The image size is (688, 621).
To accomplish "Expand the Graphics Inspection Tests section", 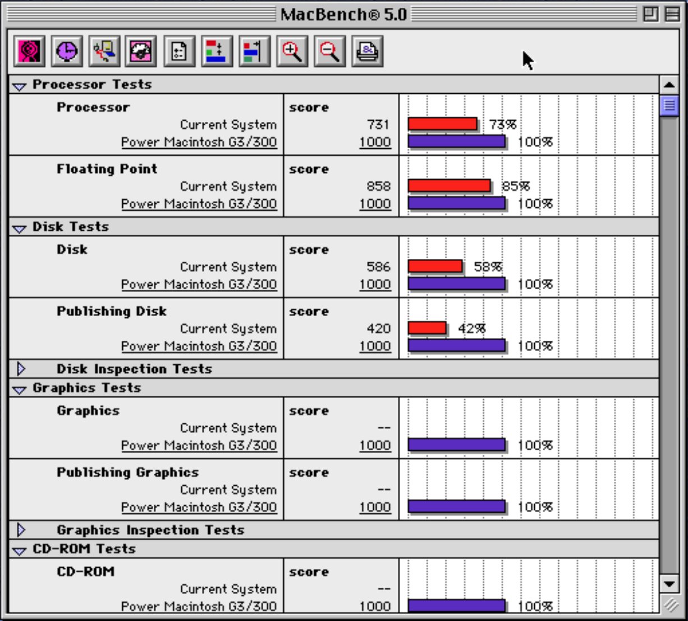I will pos(21,530).
